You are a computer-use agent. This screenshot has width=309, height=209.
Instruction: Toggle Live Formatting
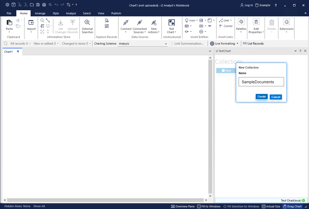(x=222, y=43)
